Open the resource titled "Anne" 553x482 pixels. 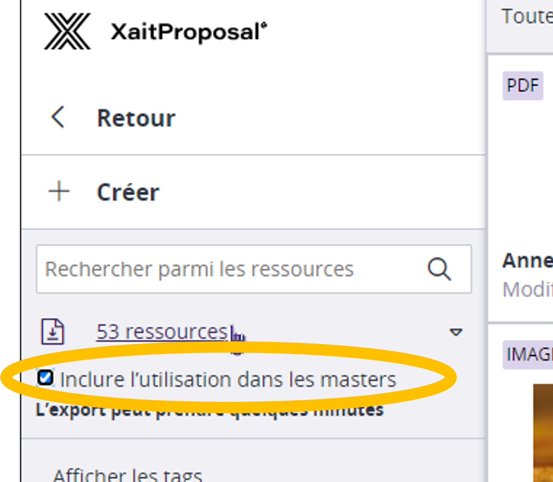pyautogui.click(x=527, y=261)
